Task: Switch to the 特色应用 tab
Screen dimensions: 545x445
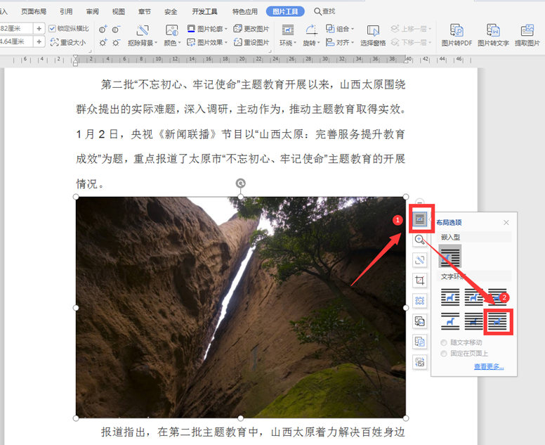Action: [245, 11]
